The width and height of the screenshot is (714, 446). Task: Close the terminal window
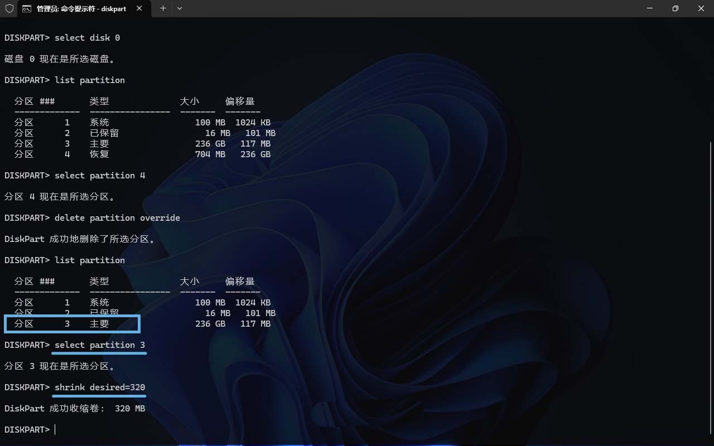701,8
